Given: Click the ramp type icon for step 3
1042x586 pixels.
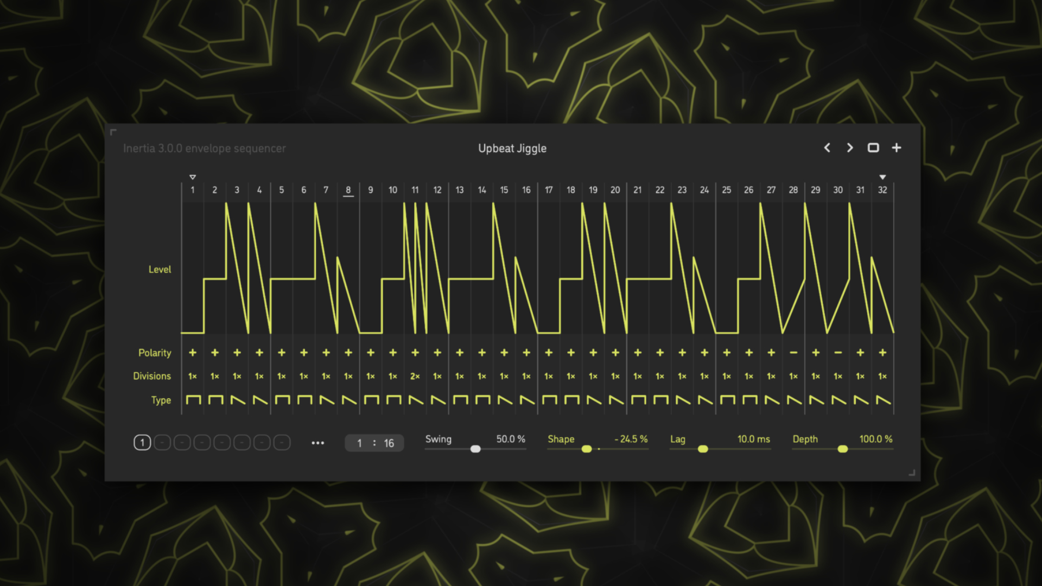Looking at the screenshot, I should (238, 400).
